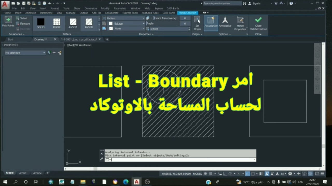Open the None background color dropdown
This screenshot has height=186, width=332.
pyautogui.click(x=126, y=29)
